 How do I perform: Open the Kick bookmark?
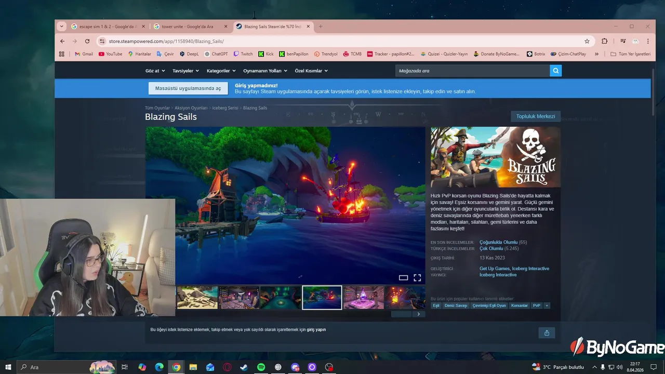(x=265, y=54)
